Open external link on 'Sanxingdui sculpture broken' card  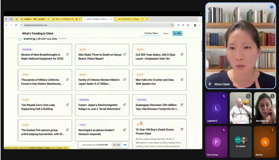[125, 130]
